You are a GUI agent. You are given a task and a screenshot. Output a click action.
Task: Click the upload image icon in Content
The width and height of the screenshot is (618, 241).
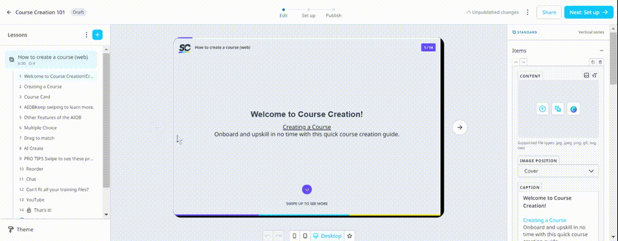[x=543, y=109]
